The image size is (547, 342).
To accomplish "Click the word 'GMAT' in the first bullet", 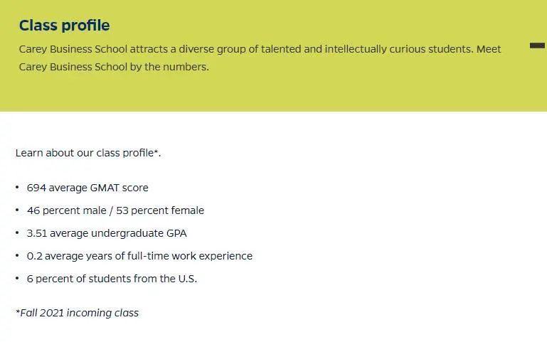I will click(x=105, y=188).
